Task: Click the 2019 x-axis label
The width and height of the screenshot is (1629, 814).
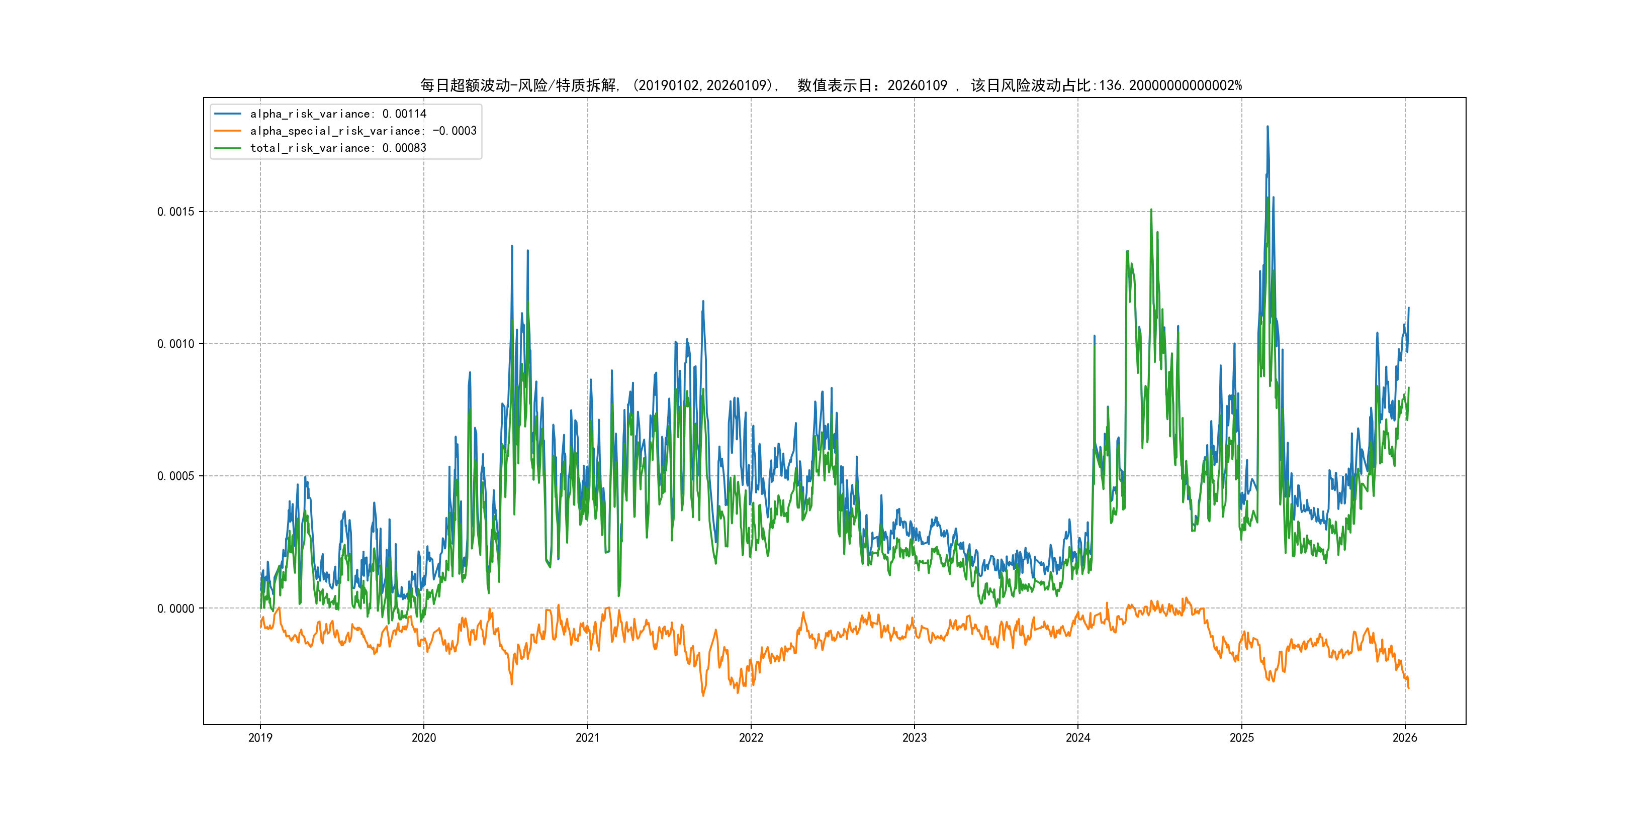Action: tap(260, 738)
